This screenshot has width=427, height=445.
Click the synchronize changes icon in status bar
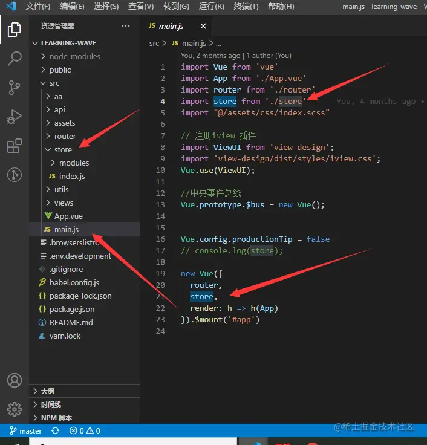56,431
